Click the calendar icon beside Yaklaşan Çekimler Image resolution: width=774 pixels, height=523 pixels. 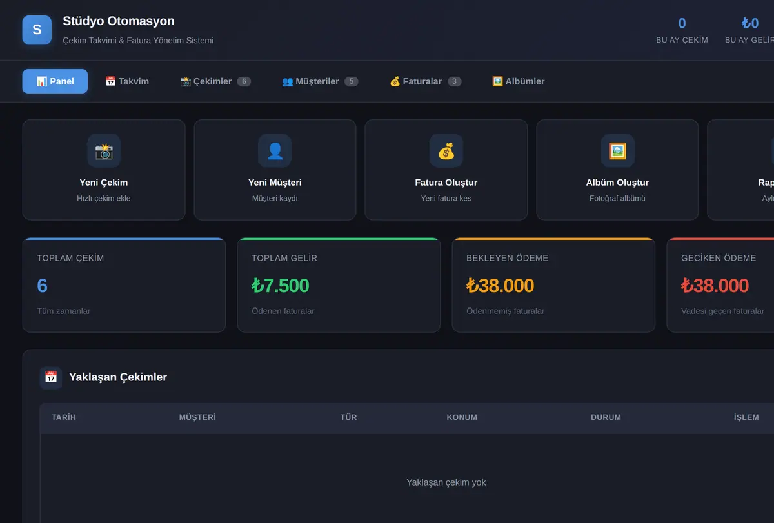pyautogui.click(x=51, y=377)
